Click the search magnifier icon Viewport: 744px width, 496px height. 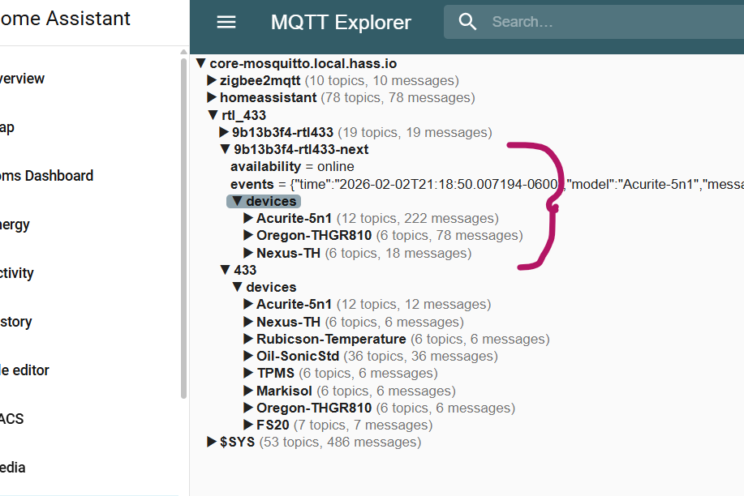(x=467, y=22)
